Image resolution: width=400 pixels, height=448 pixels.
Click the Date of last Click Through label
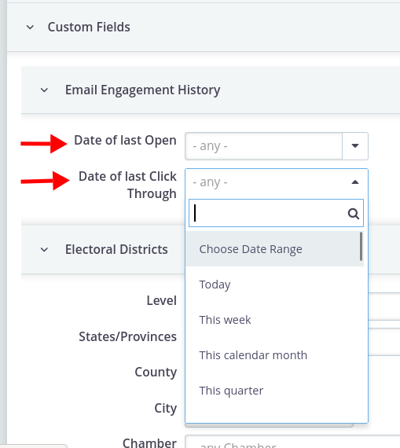(x=127, y=185)
